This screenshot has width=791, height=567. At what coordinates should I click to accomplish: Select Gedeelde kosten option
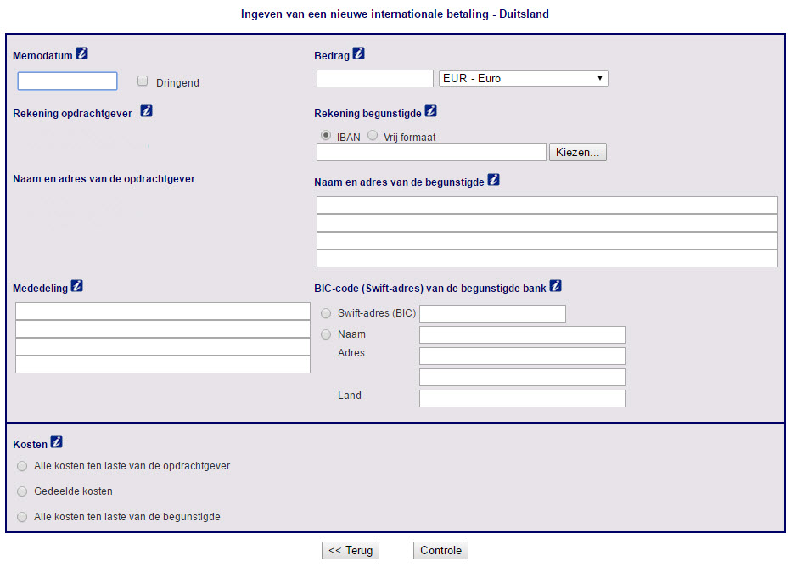click(22, 491)
